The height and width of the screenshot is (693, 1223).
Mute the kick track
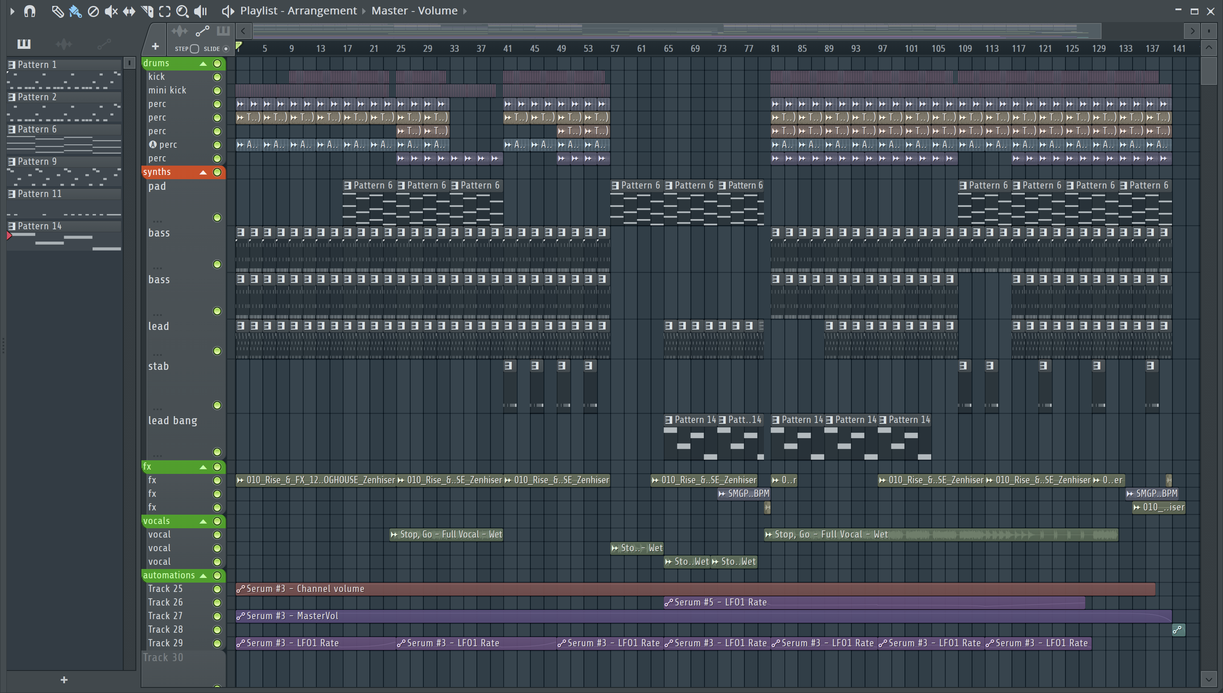(x=217, y=76)
